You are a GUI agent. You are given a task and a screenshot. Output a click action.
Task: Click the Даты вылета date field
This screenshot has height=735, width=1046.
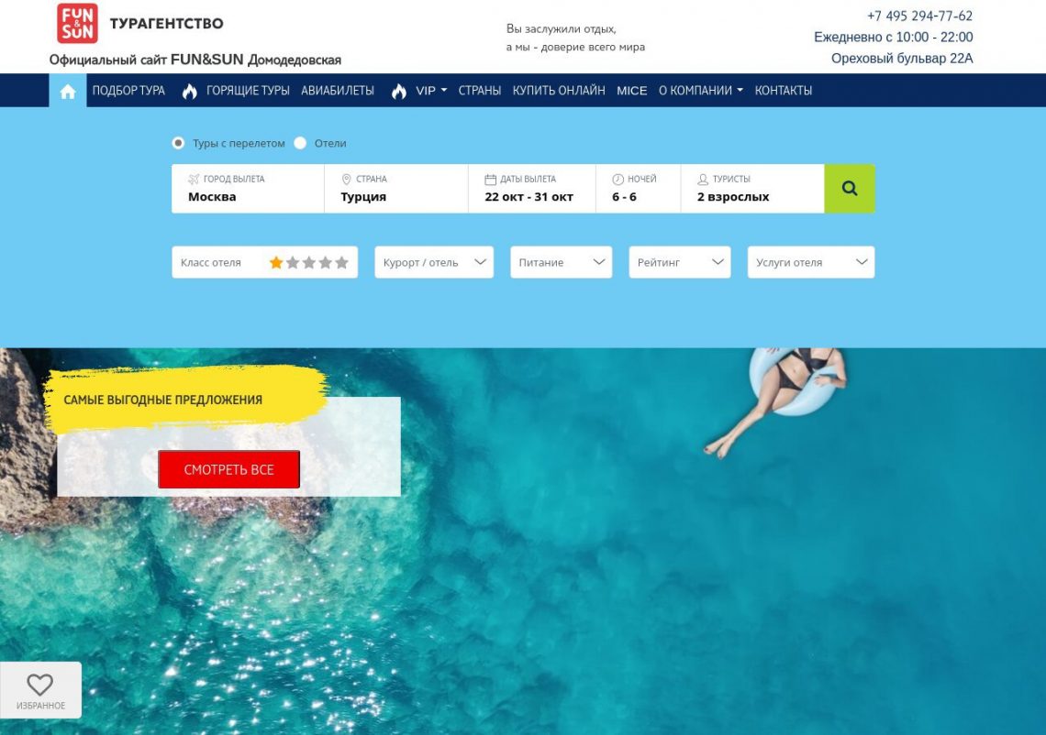(x=531, y=189)
